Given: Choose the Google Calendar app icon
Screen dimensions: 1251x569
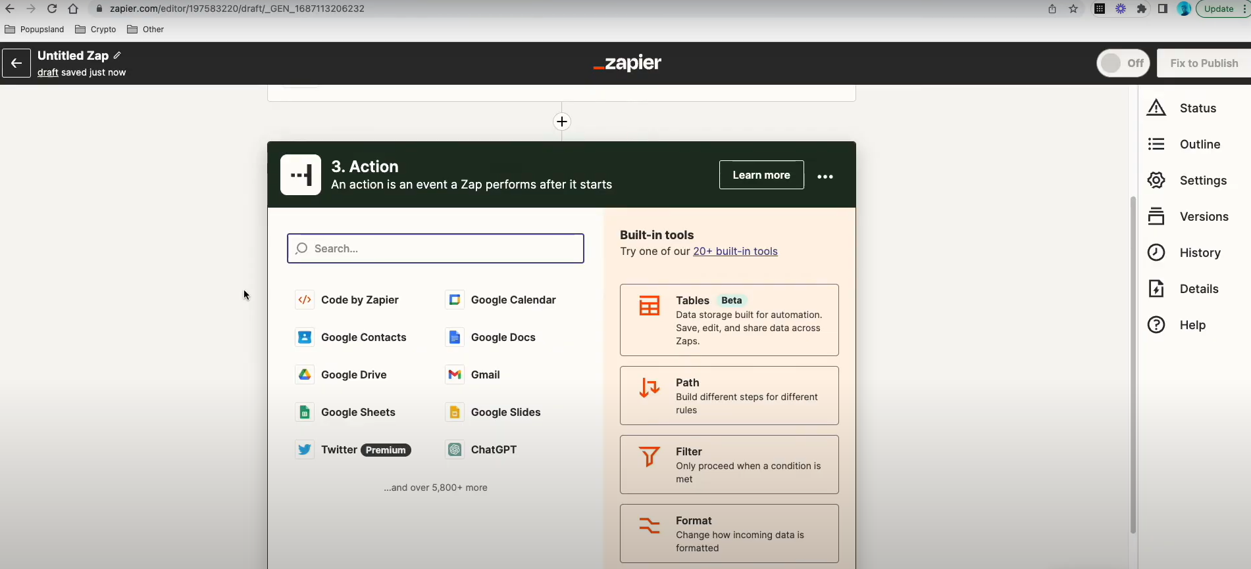Looking at the screenshot, I should click(x=454, y=300).
